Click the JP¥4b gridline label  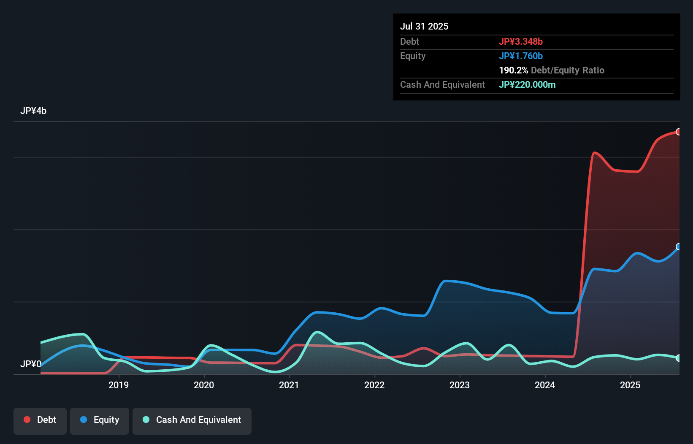tap(34, 111)
